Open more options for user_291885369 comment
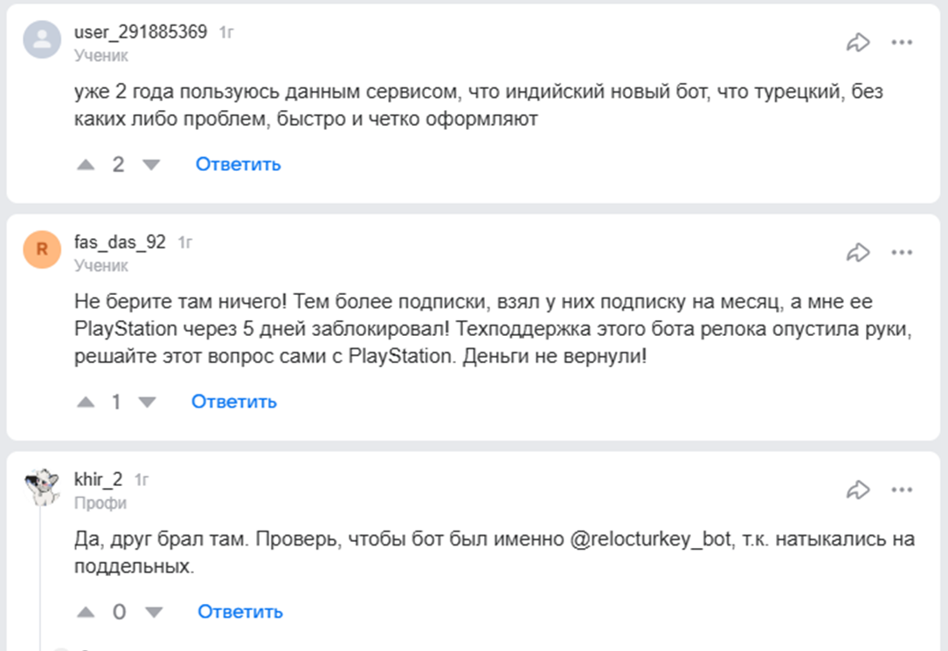The image size is (948, 651). tap(902, 42)
